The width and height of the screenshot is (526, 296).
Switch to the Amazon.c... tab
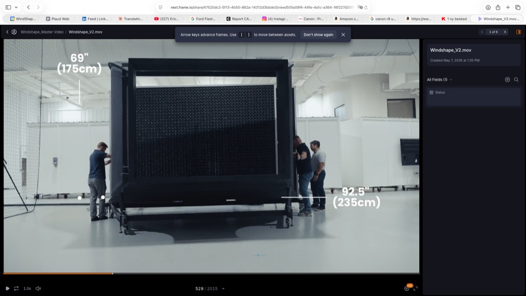pyautogui.click(x=347, y=19)
